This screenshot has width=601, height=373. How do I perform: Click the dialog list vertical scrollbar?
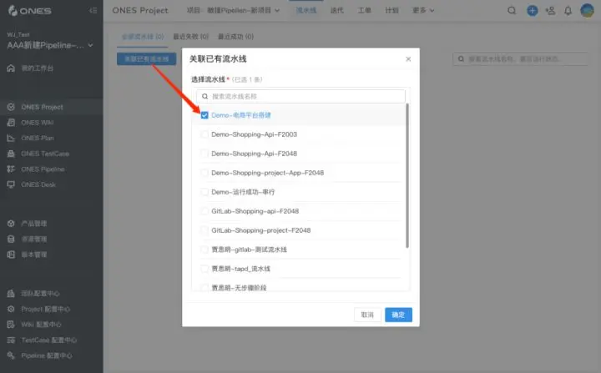(x=407, y=175)
